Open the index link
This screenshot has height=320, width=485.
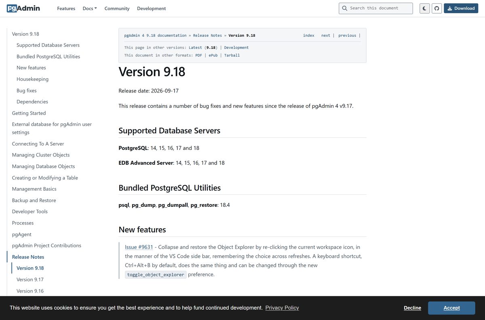308,36
